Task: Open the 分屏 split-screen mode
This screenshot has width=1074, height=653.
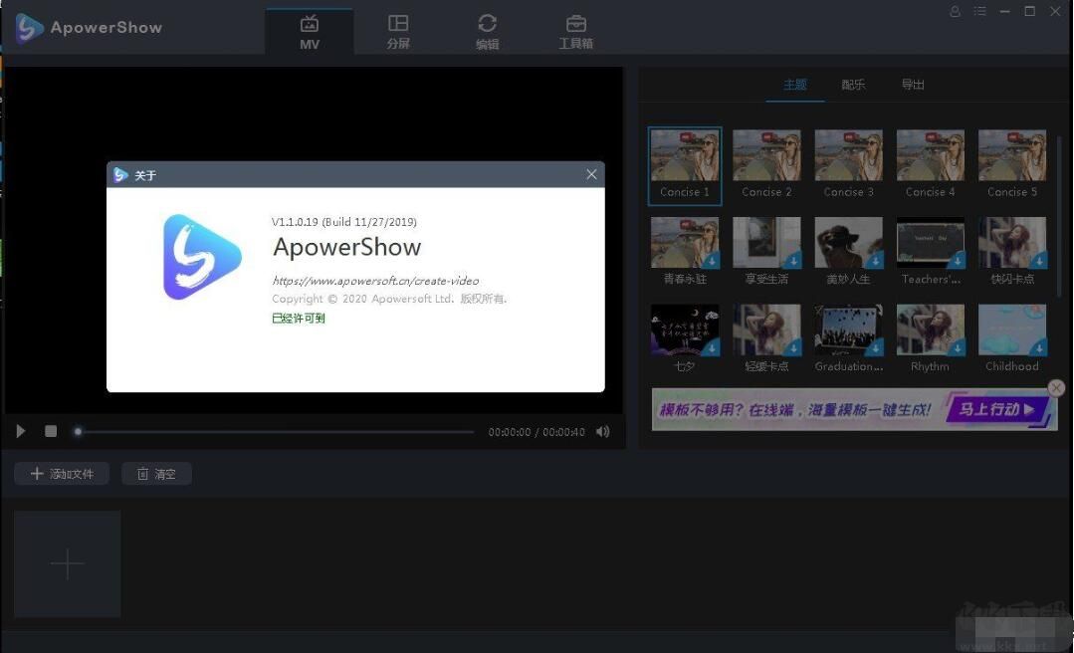Action: coord(398,30)
